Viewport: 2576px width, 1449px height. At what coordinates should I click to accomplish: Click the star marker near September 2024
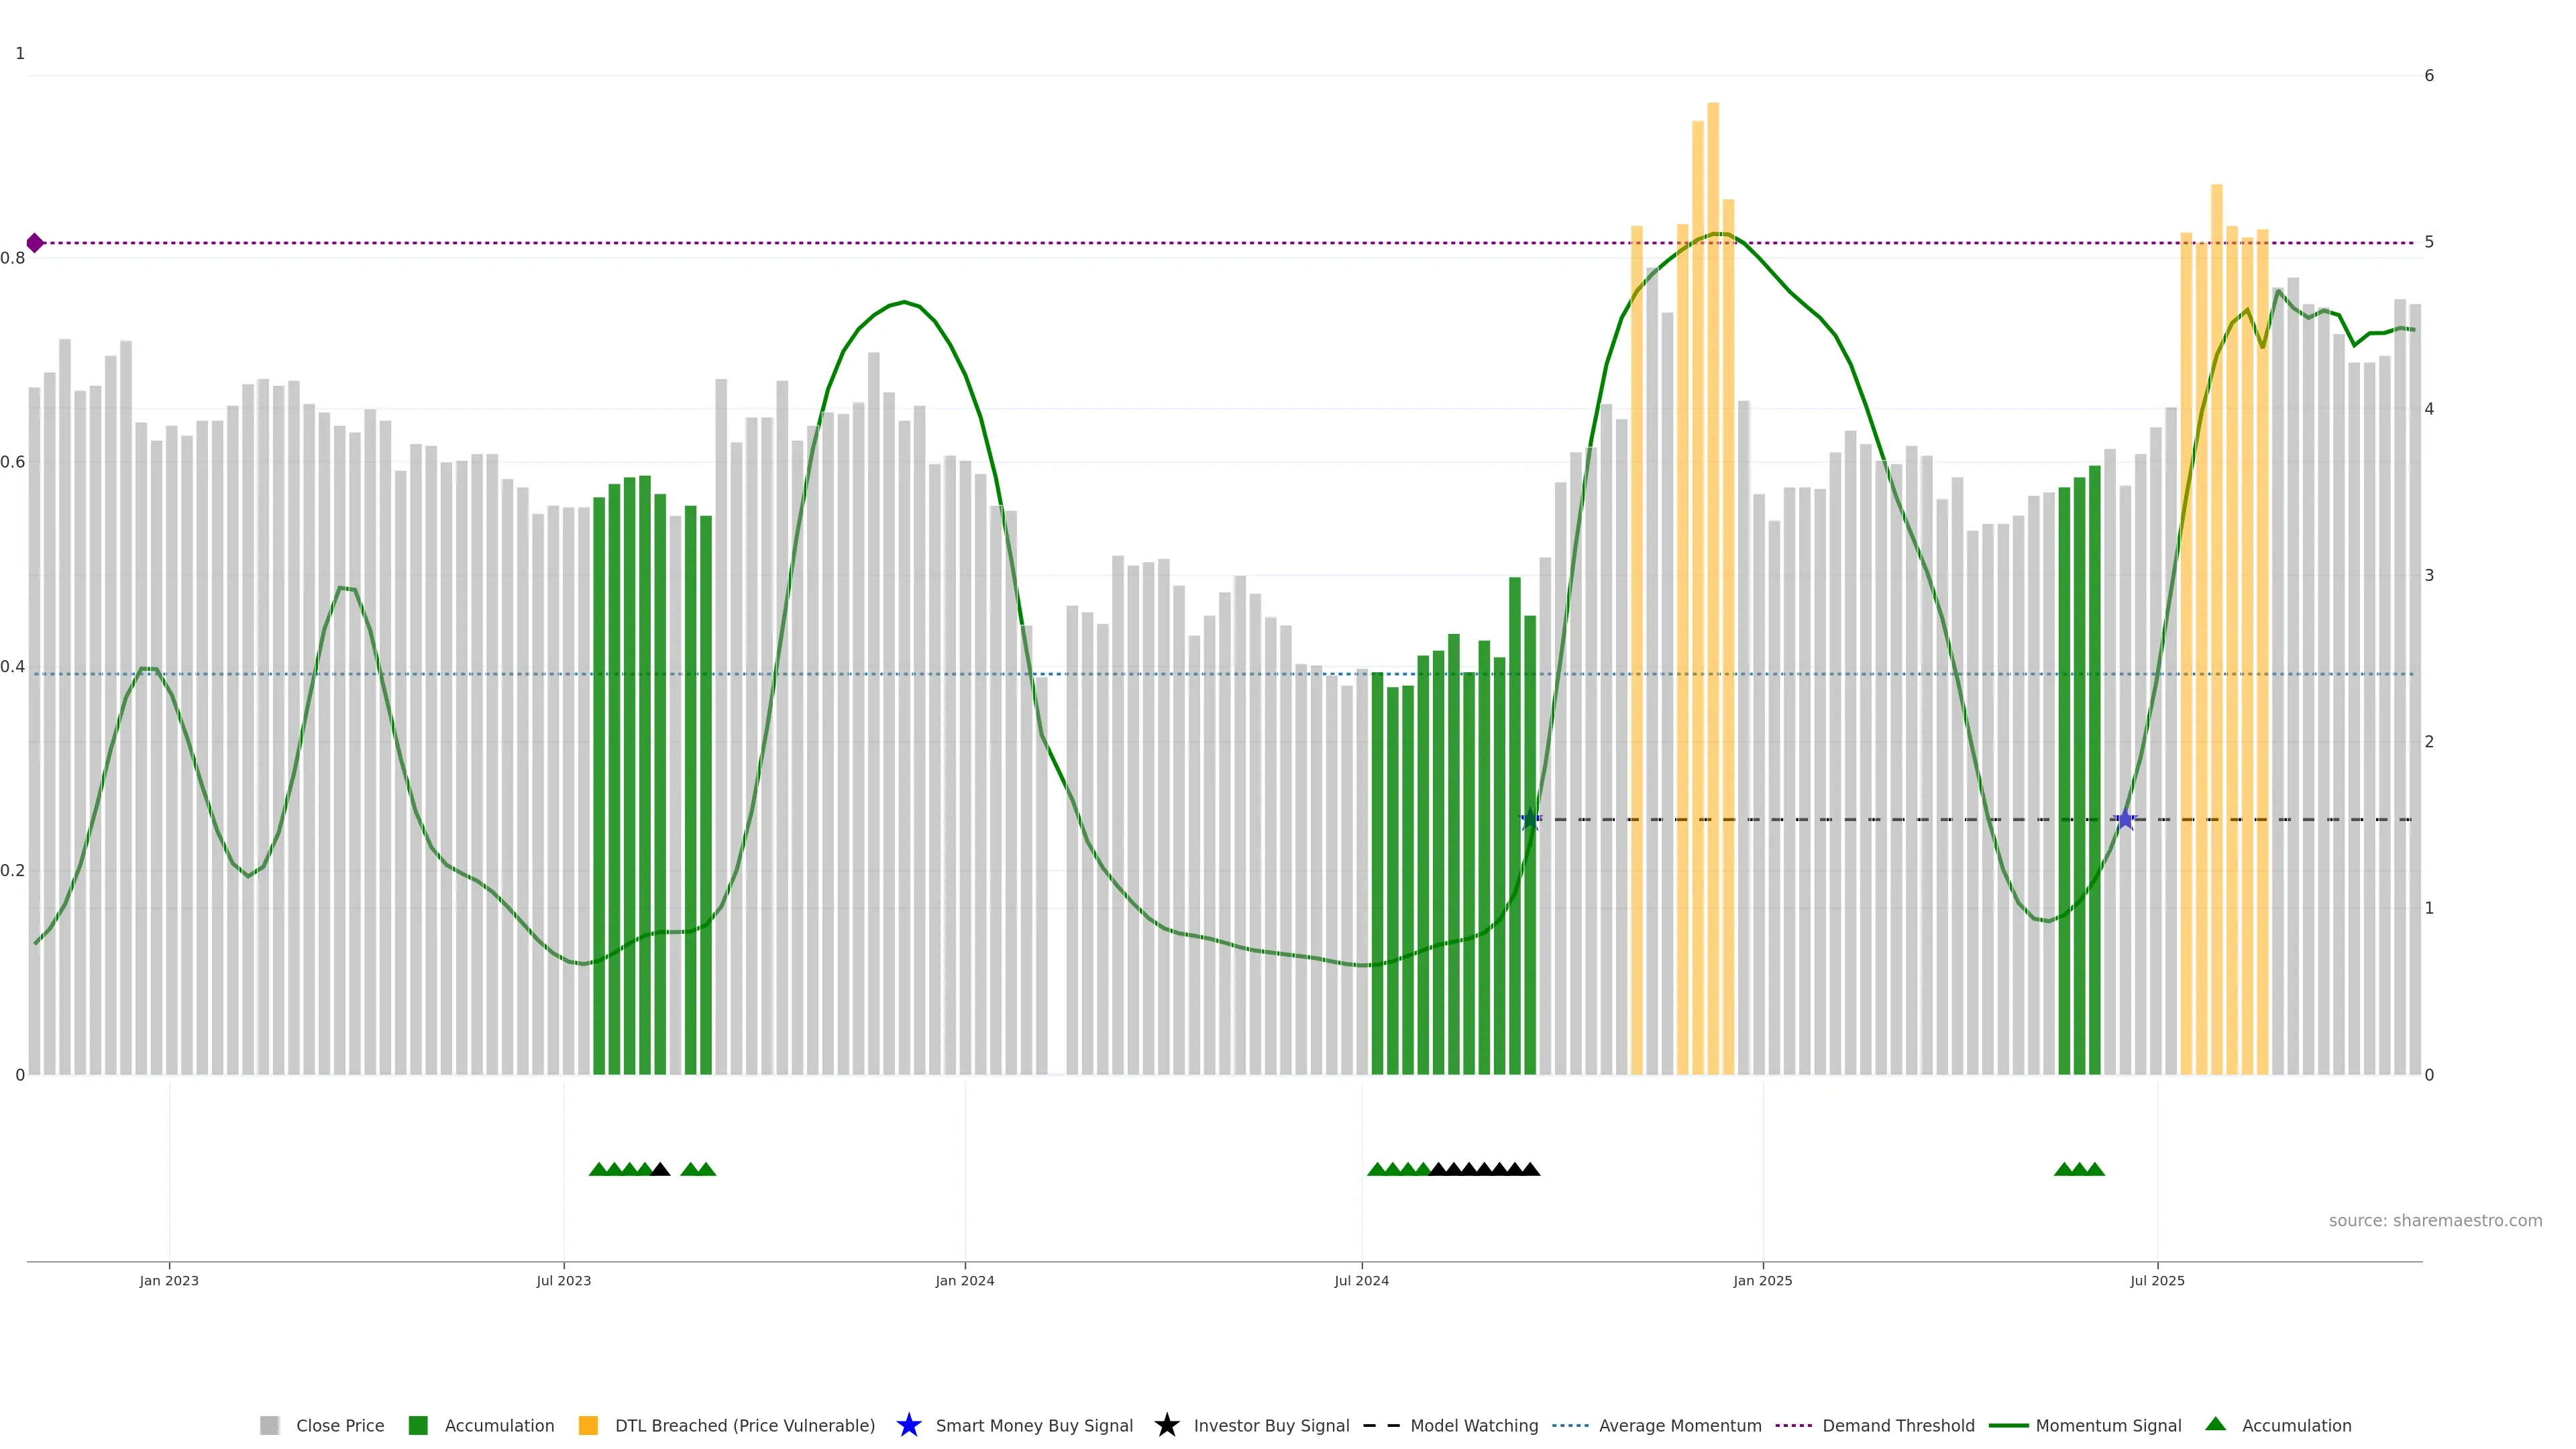[x=1529, y=820]
